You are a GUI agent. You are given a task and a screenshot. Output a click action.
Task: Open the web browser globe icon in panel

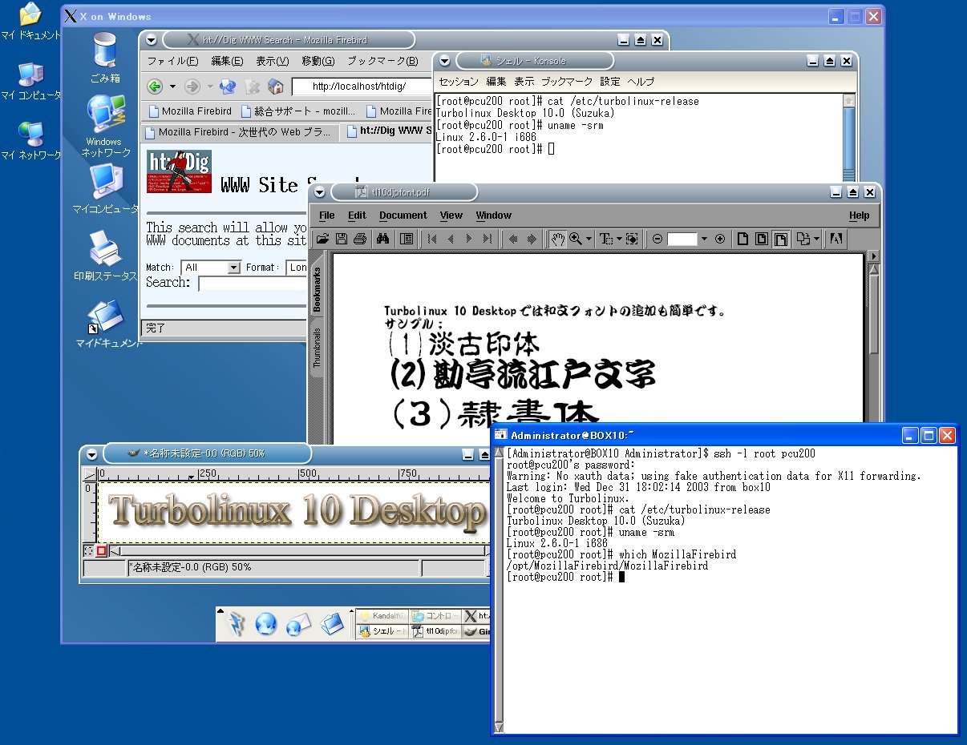[x=265, y=624]
